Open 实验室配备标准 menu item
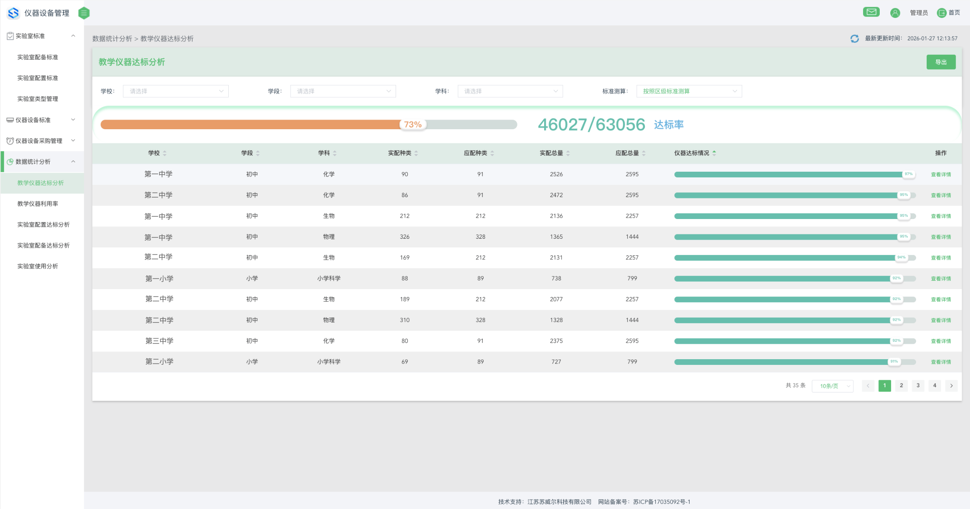 (38, 57)
